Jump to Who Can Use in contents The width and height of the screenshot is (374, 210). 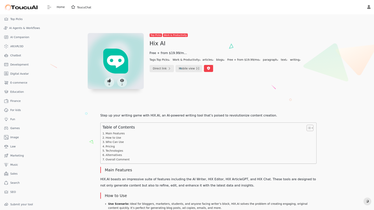pos(115,142)
